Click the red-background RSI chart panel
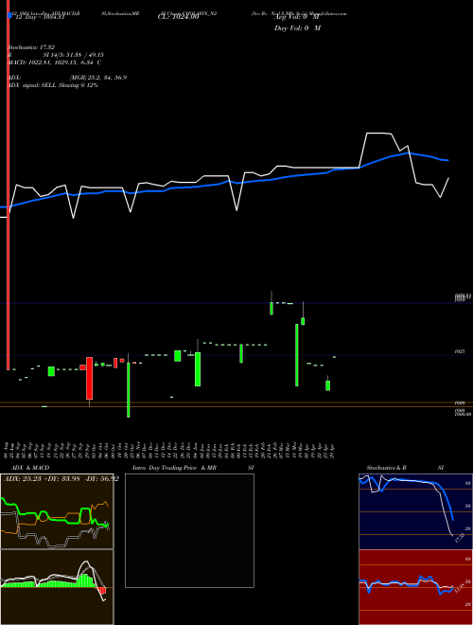The height and width of the screenshot is (625, 473). click(x=415, y=587)
